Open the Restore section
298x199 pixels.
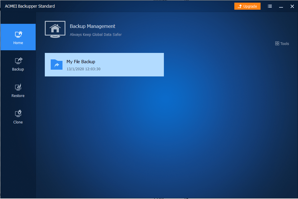[x=18, y=90]
